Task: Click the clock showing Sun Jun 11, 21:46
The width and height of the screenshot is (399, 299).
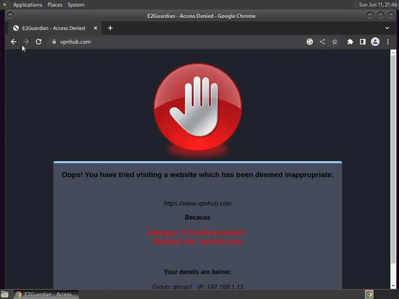Action: (378, 5)
